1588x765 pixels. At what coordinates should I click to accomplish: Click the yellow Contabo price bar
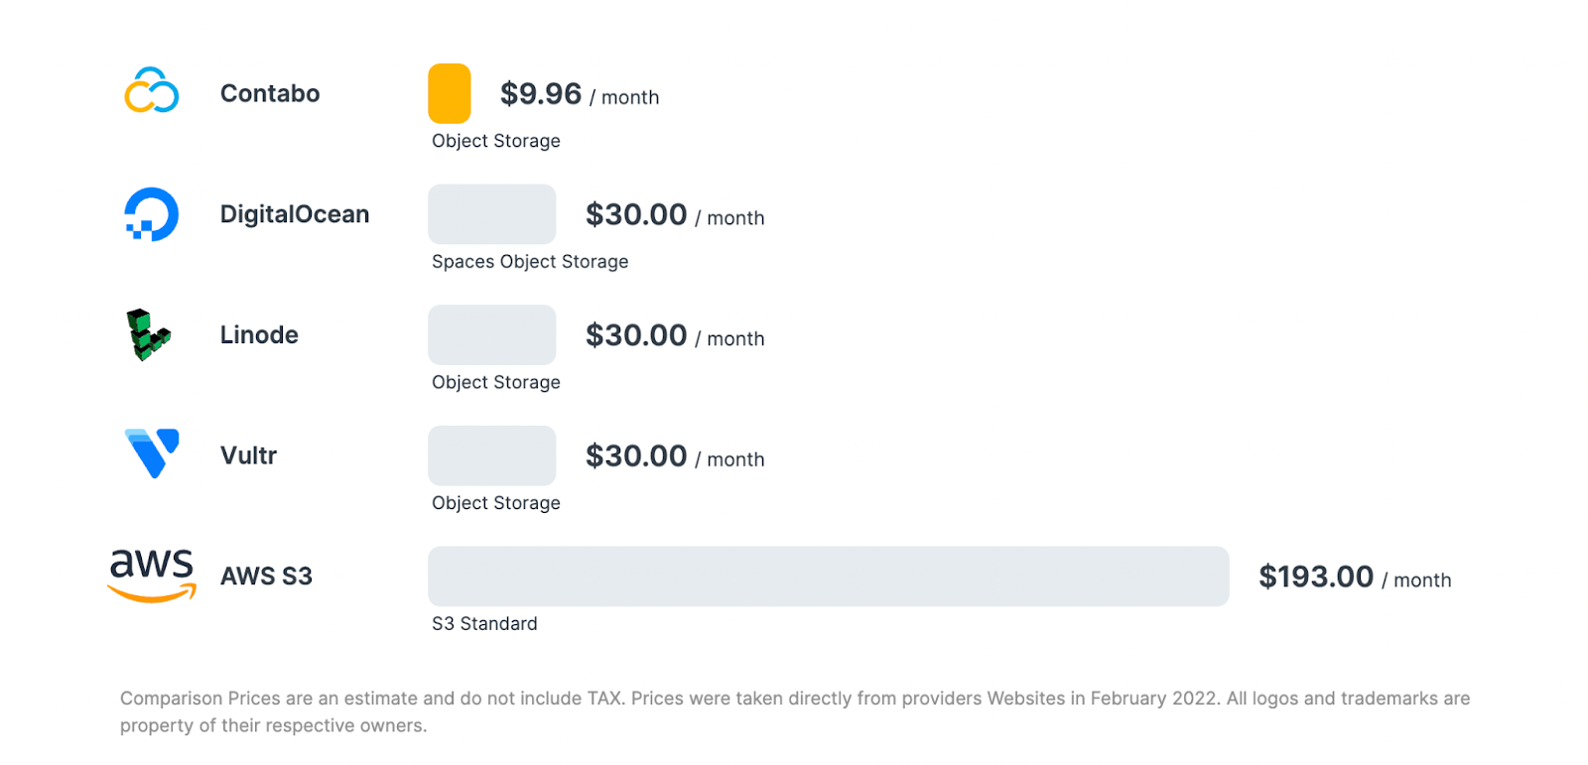pos(449,93)
